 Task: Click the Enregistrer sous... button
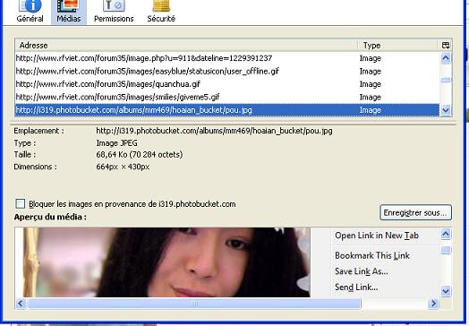(415, 212)
